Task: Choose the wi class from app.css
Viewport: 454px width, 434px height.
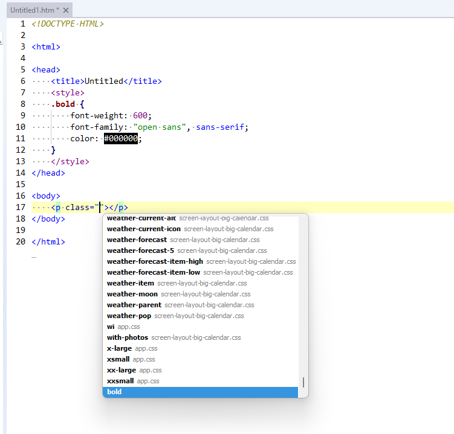Action: click(x=111, y=327)
